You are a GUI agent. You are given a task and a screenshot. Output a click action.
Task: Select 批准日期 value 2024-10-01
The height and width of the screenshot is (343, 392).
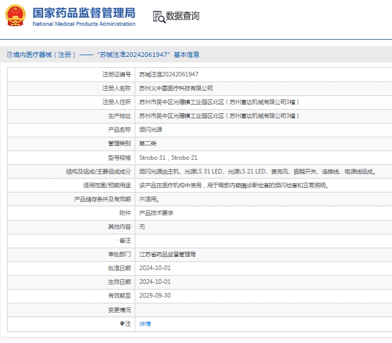155,268
